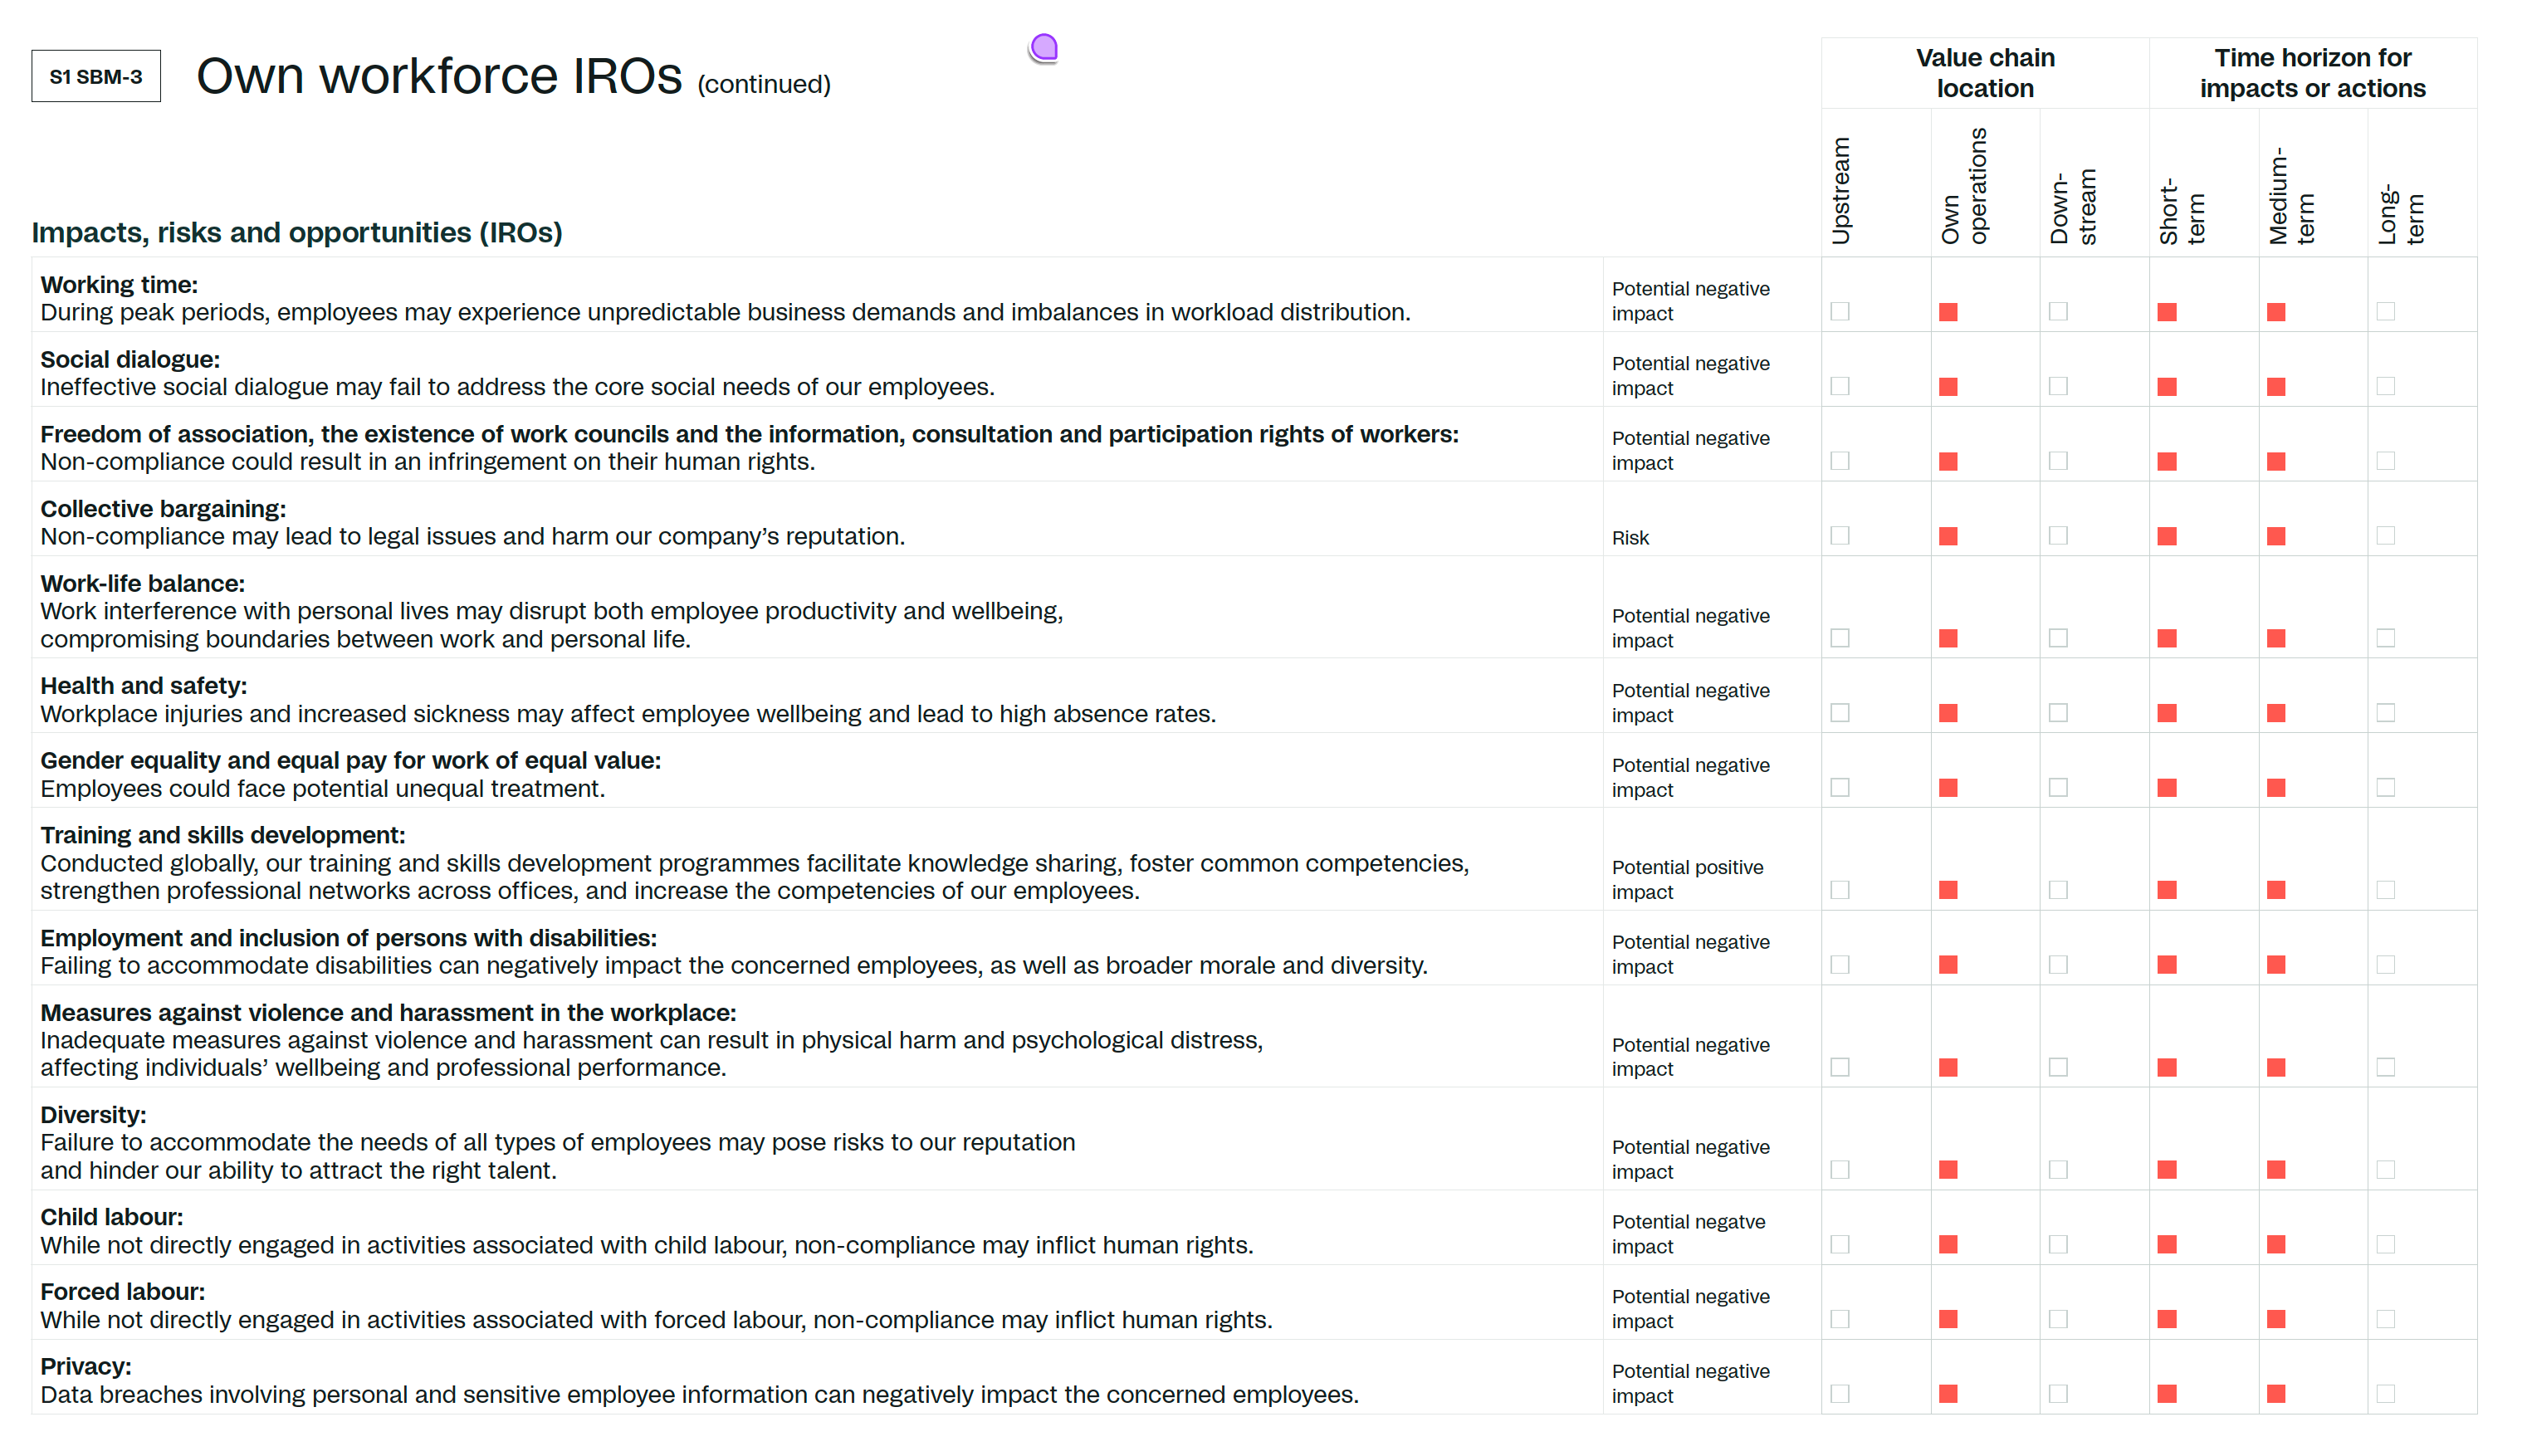This screenshot has height=1456, width=2527.
Task: Toggle Short-term box for Gender equality row
Action: tap(2166, 788)
